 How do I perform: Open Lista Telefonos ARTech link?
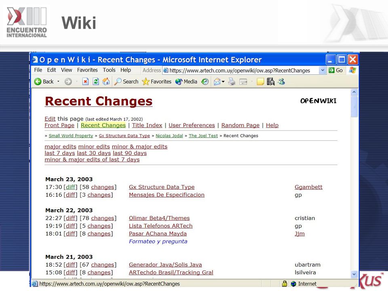[x=160, y=226]
